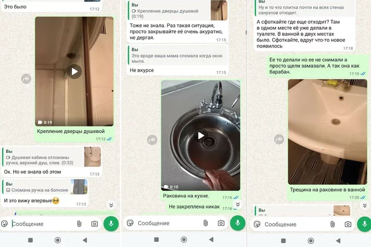Tap Android home button in middle screen
Screen dimensions: 371x247
click(184, 240)
